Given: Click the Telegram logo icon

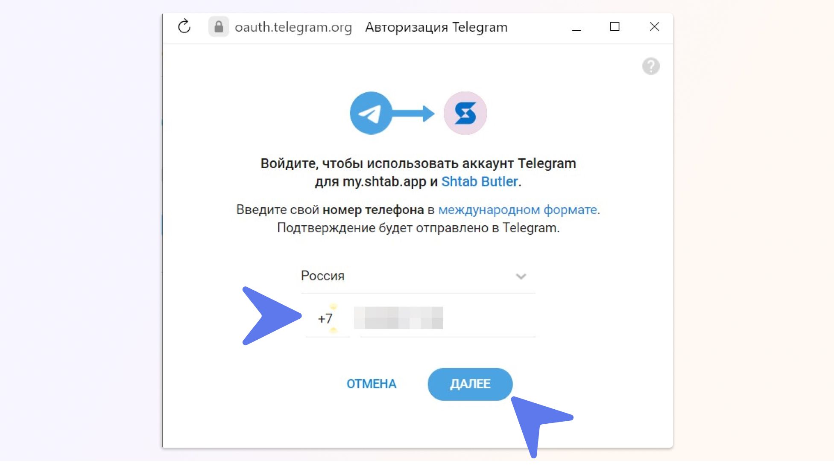Looking at the screenshot, I should pos(371,113).
